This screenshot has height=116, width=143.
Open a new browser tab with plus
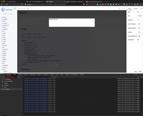(107, 2)
